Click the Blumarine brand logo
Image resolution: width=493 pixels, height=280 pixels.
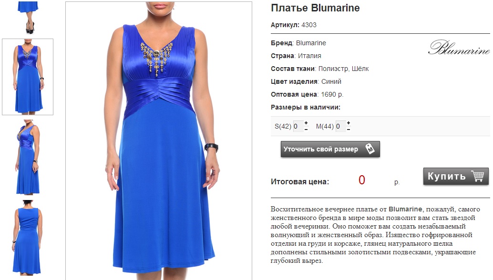[x=459, y=48]
